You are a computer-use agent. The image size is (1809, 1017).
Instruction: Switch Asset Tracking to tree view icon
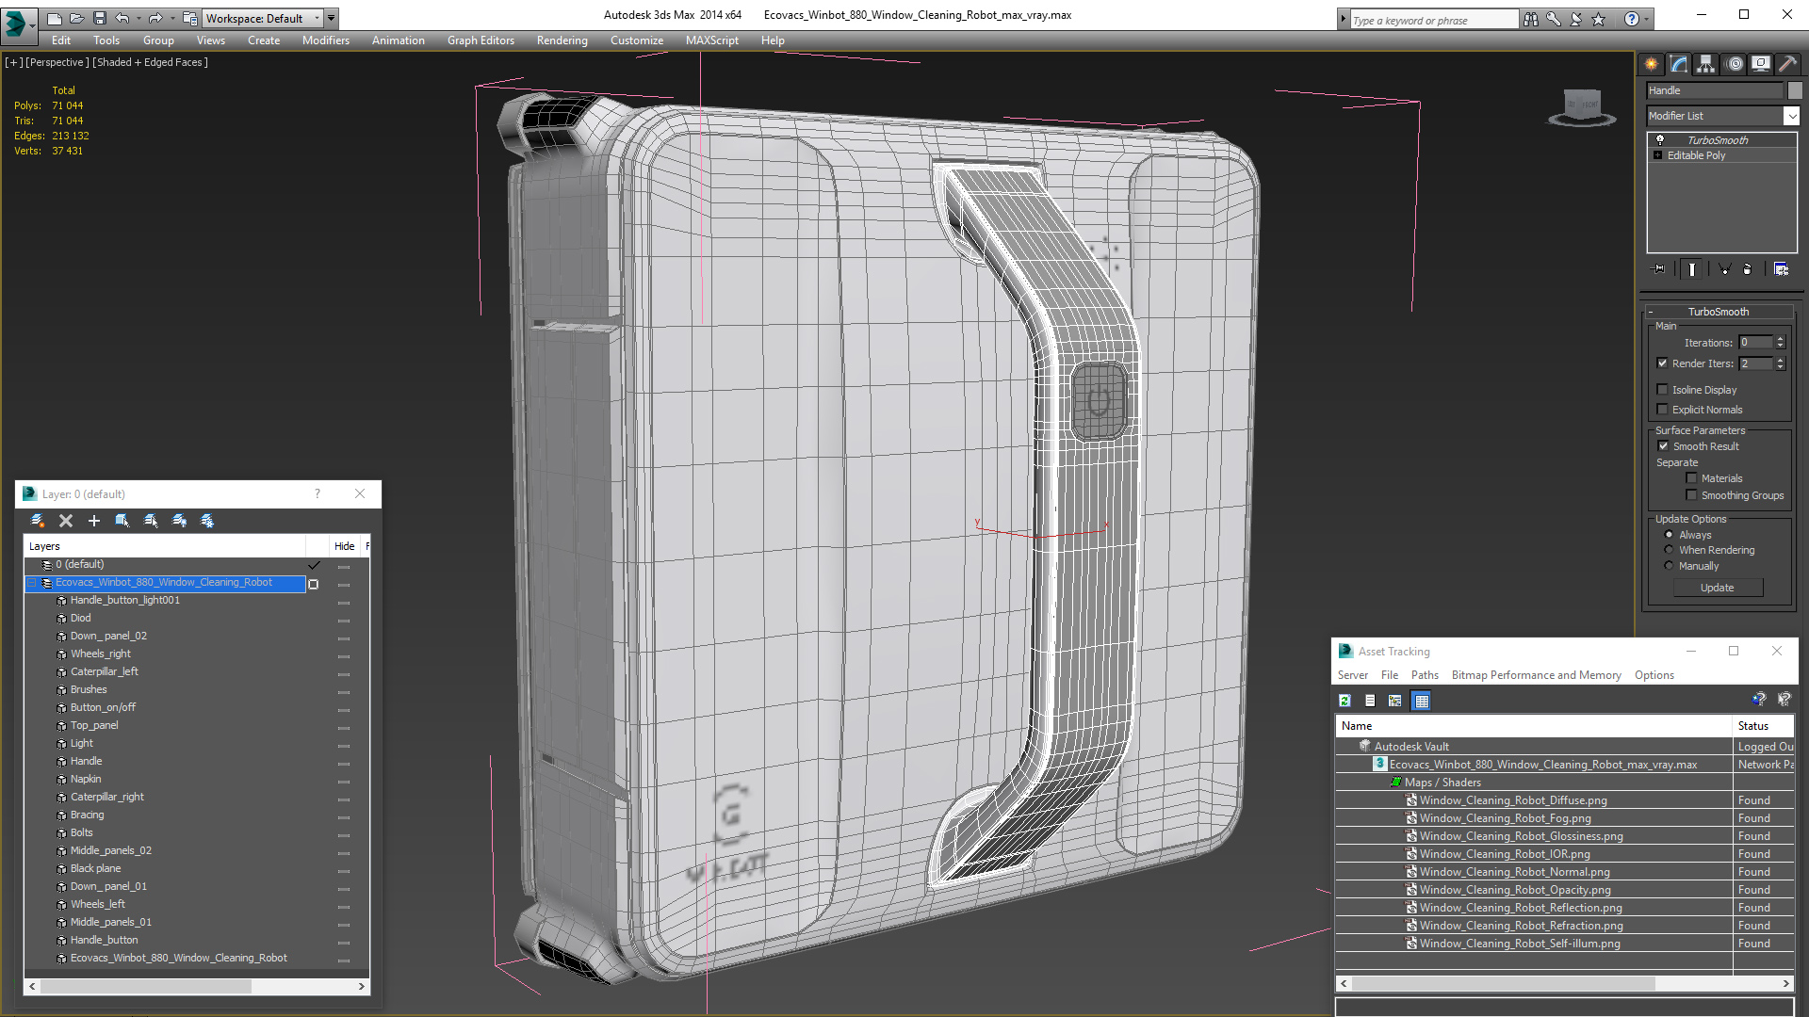pyautogui.click(x=1395, y=701)
